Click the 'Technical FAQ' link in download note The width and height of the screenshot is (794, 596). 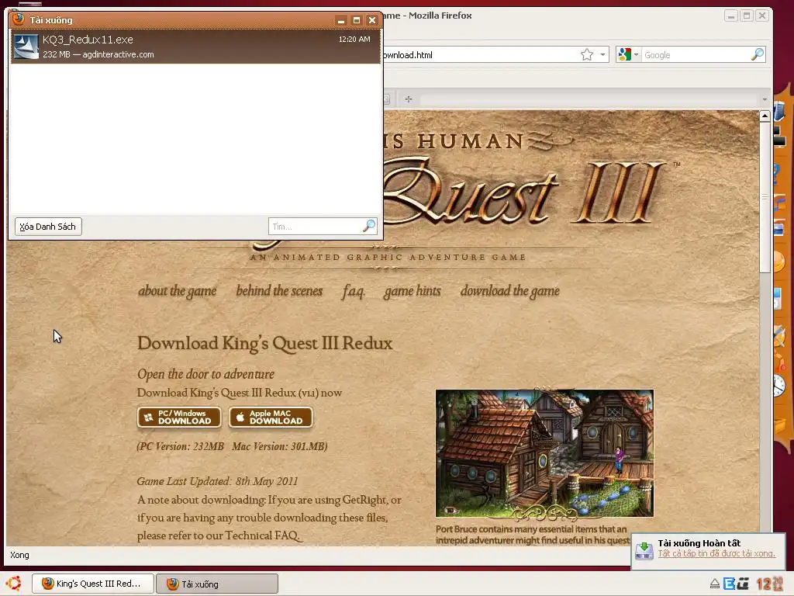coord(263,535)
